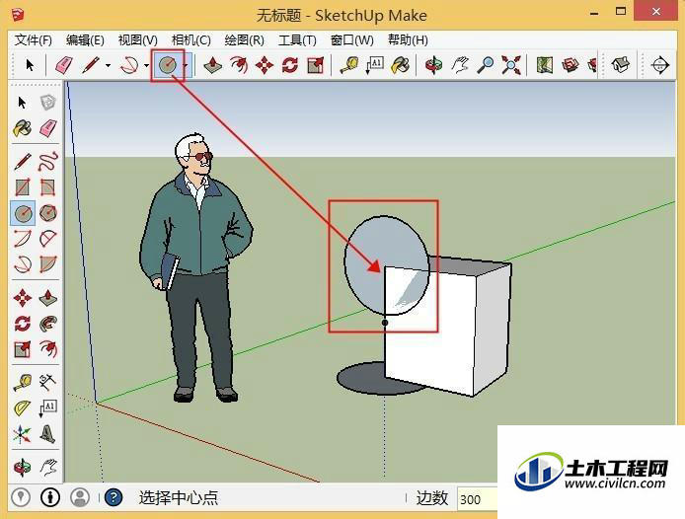
Task: Click the geo-location status bar icon
Action: pyautogui.click(x=21, y=497)
